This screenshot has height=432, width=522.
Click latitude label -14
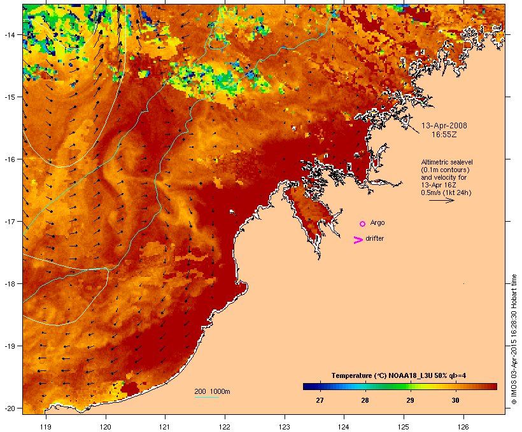[x=9, y=35]
